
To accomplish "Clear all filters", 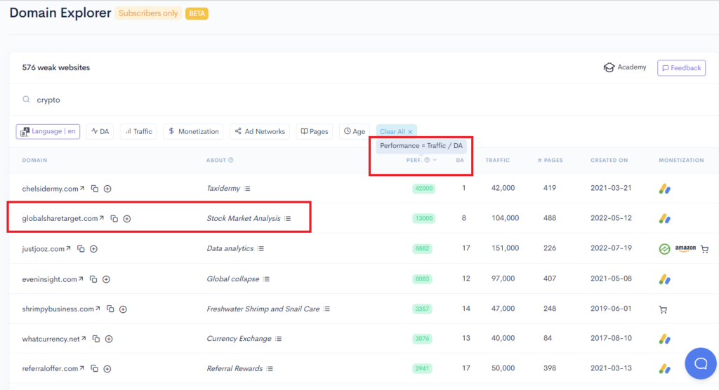I will (x=397, y=132).
